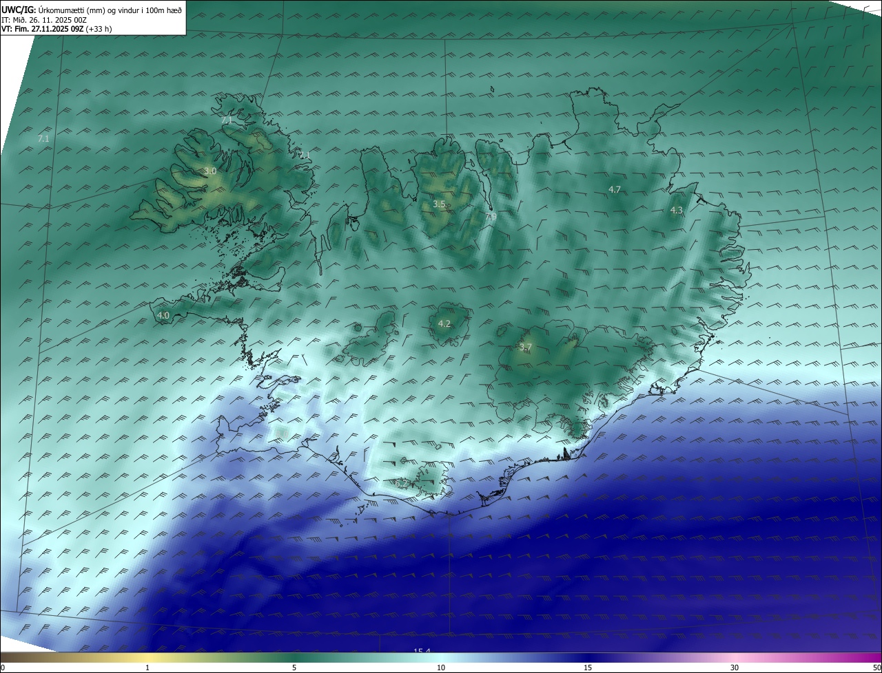The image size is (882, 673).
Task: Click the 'UWC/IG: Úrkomumætti (mm)' title line
Action: [92, 10]
